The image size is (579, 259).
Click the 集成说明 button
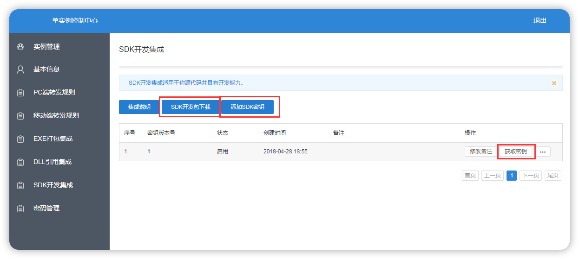tap(139, 107)
